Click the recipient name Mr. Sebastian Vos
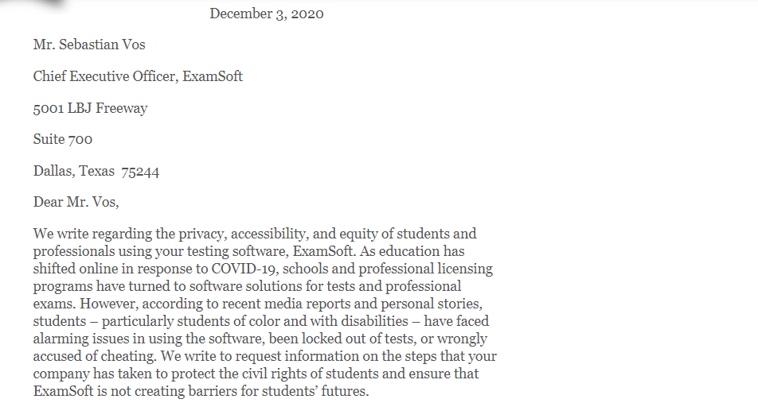758x403 pixels. 89,45
